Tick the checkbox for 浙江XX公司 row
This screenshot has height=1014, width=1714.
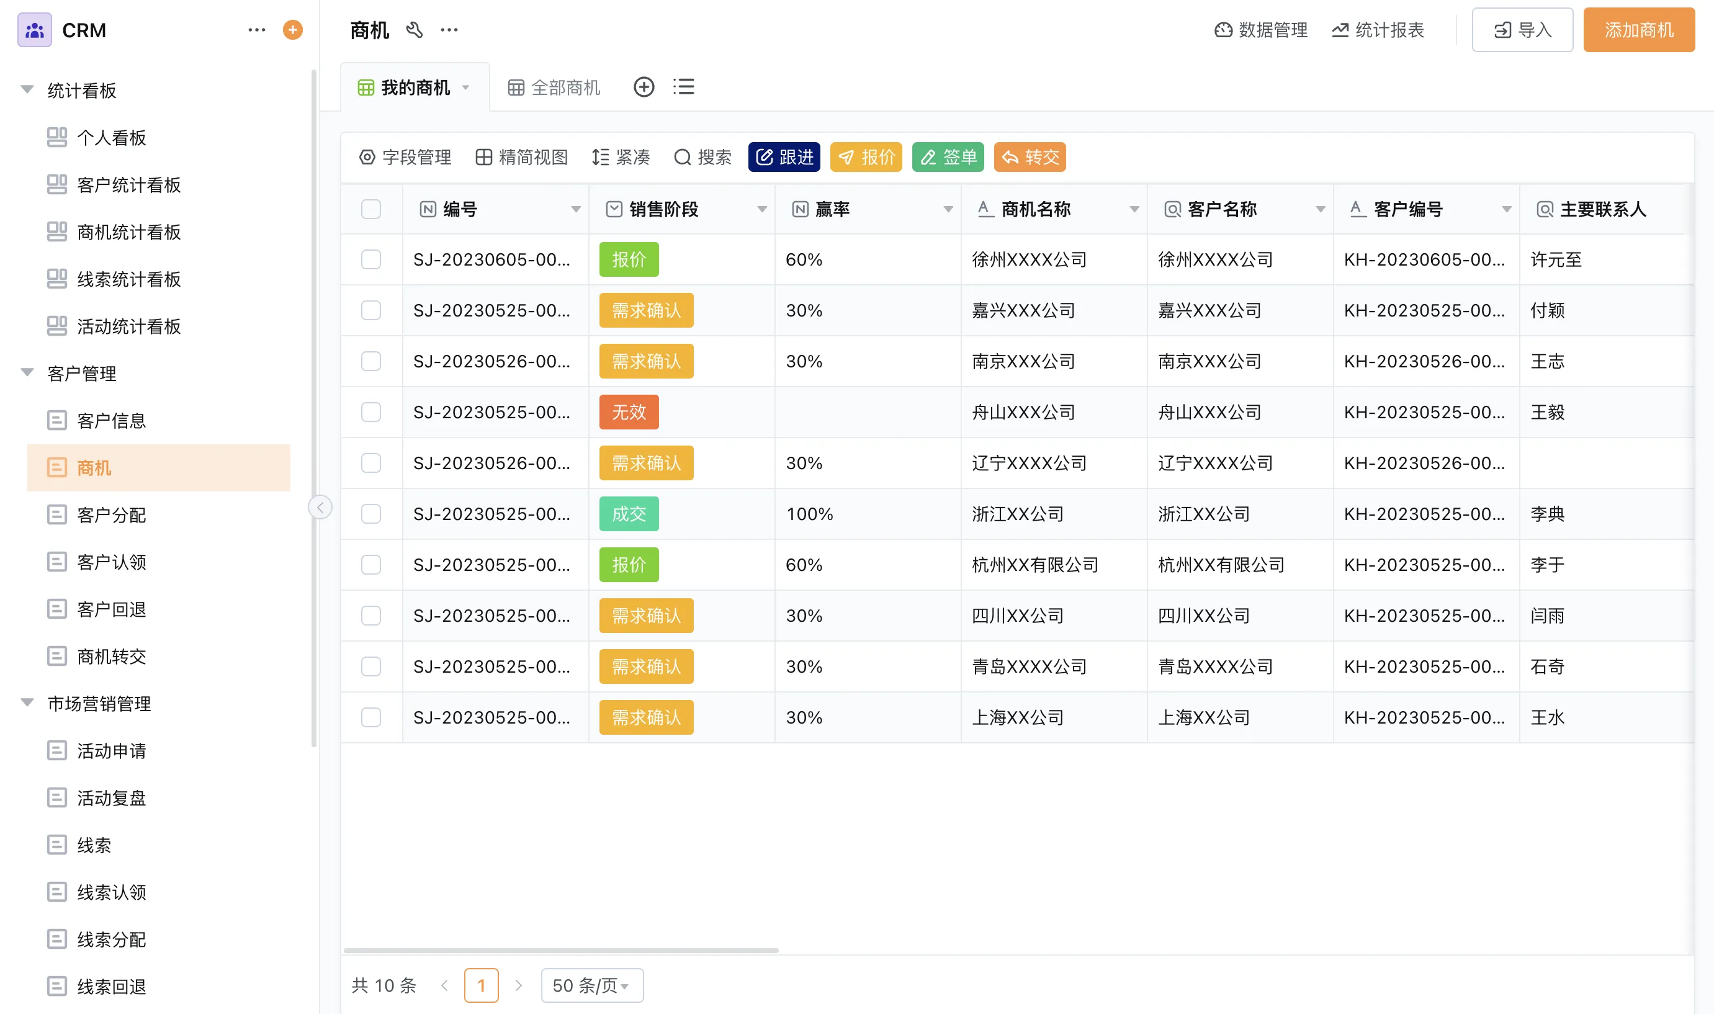[371, 514]
